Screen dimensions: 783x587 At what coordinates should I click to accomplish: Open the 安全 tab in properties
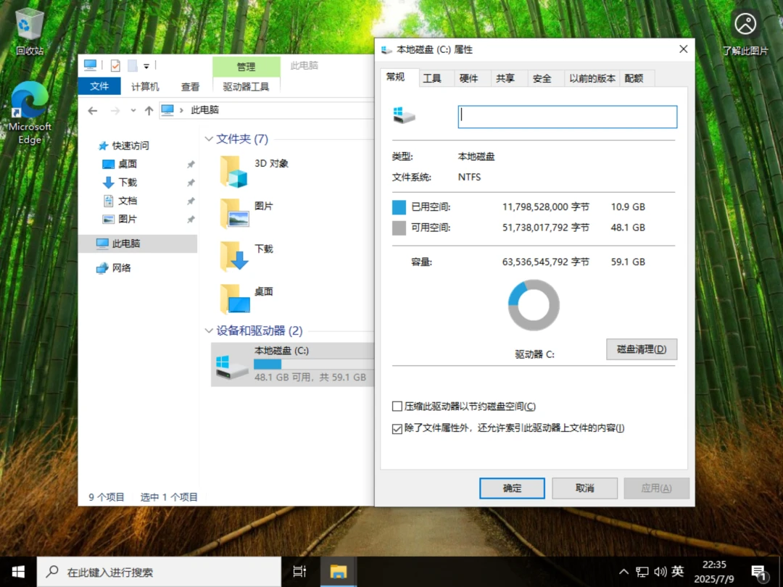[x=542, y=78]
